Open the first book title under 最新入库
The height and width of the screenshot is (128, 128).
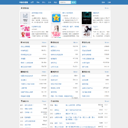click(29, 105)
